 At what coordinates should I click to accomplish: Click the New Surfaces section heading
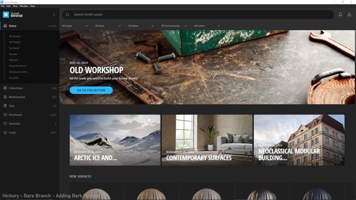click(x=80, y=177)
